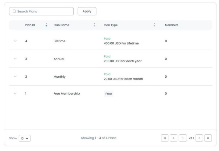Go to the last page
The height and width of the screenshot is (151, 219).
(x=208, y=138)
